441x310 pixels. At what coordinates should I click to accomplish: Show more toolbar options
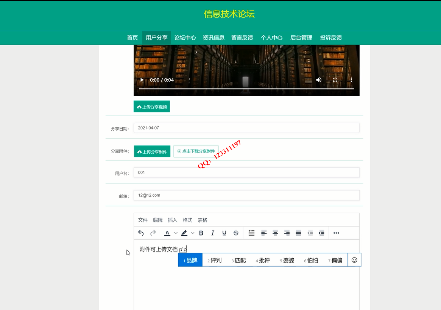point(336,233)
